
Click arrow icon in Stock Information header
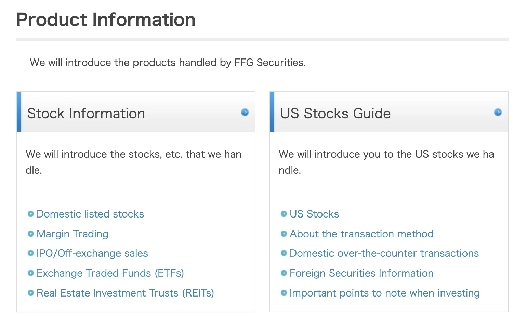245,112
